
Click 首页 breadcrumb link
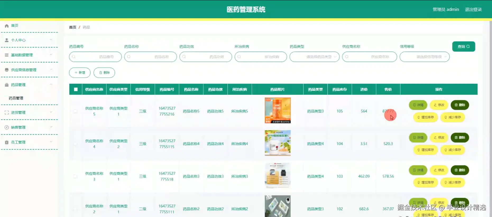[73, 27]
